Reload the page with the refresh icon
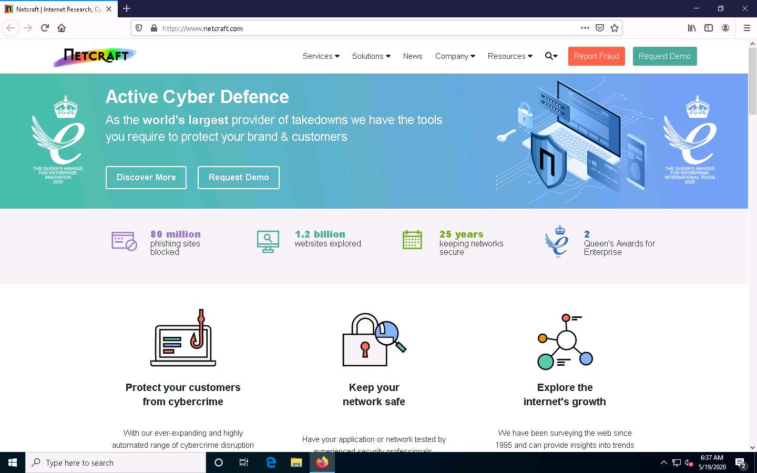This screenshot has height=473, width=757. tap(45, 28)
